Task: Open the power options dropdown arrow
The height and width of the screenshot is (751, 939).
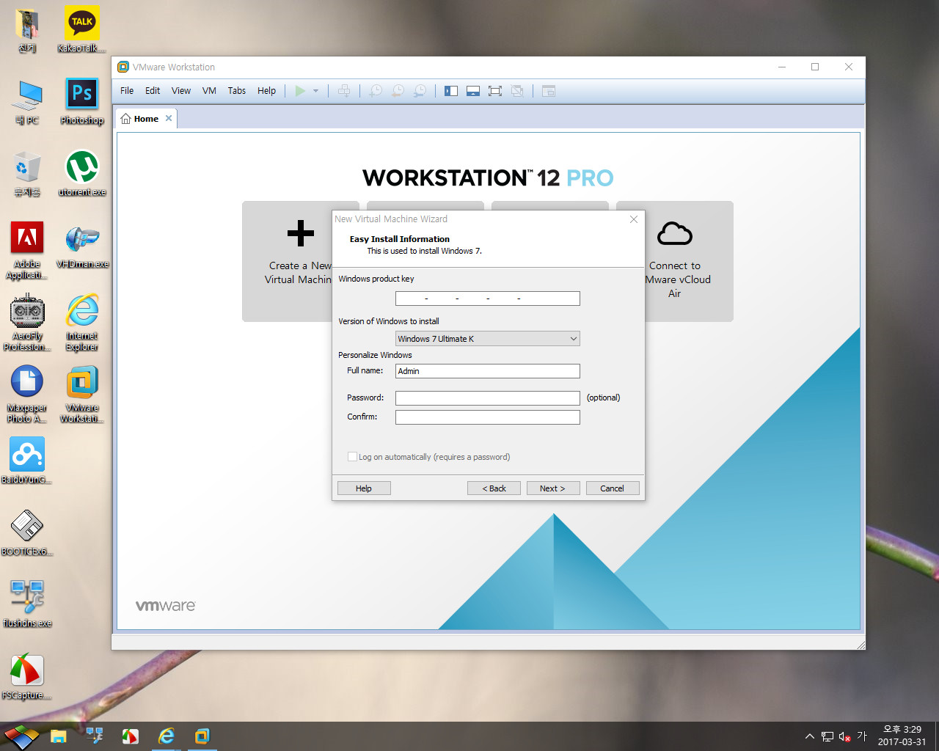Action: (x=316, y=91)
